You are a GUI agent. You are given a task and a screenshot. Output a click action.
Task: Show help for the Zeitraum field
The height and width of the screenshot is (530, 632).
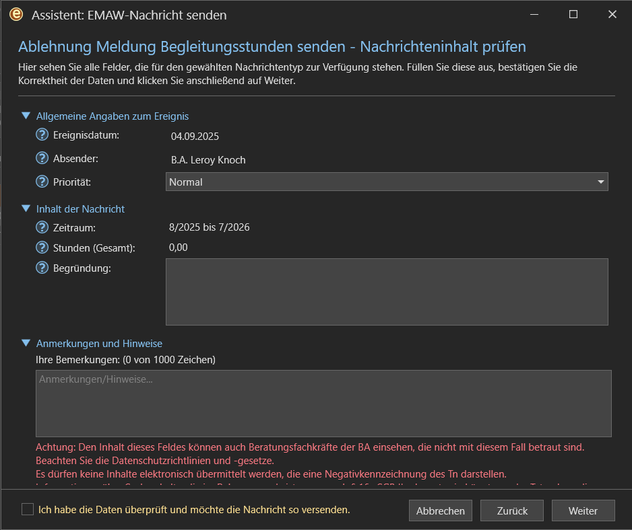tap(42, 227)
